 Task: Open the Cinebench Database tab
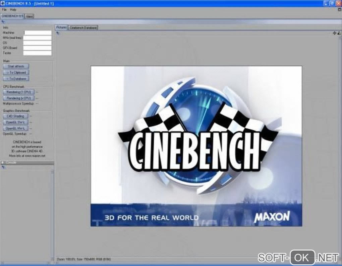point(83,28)
